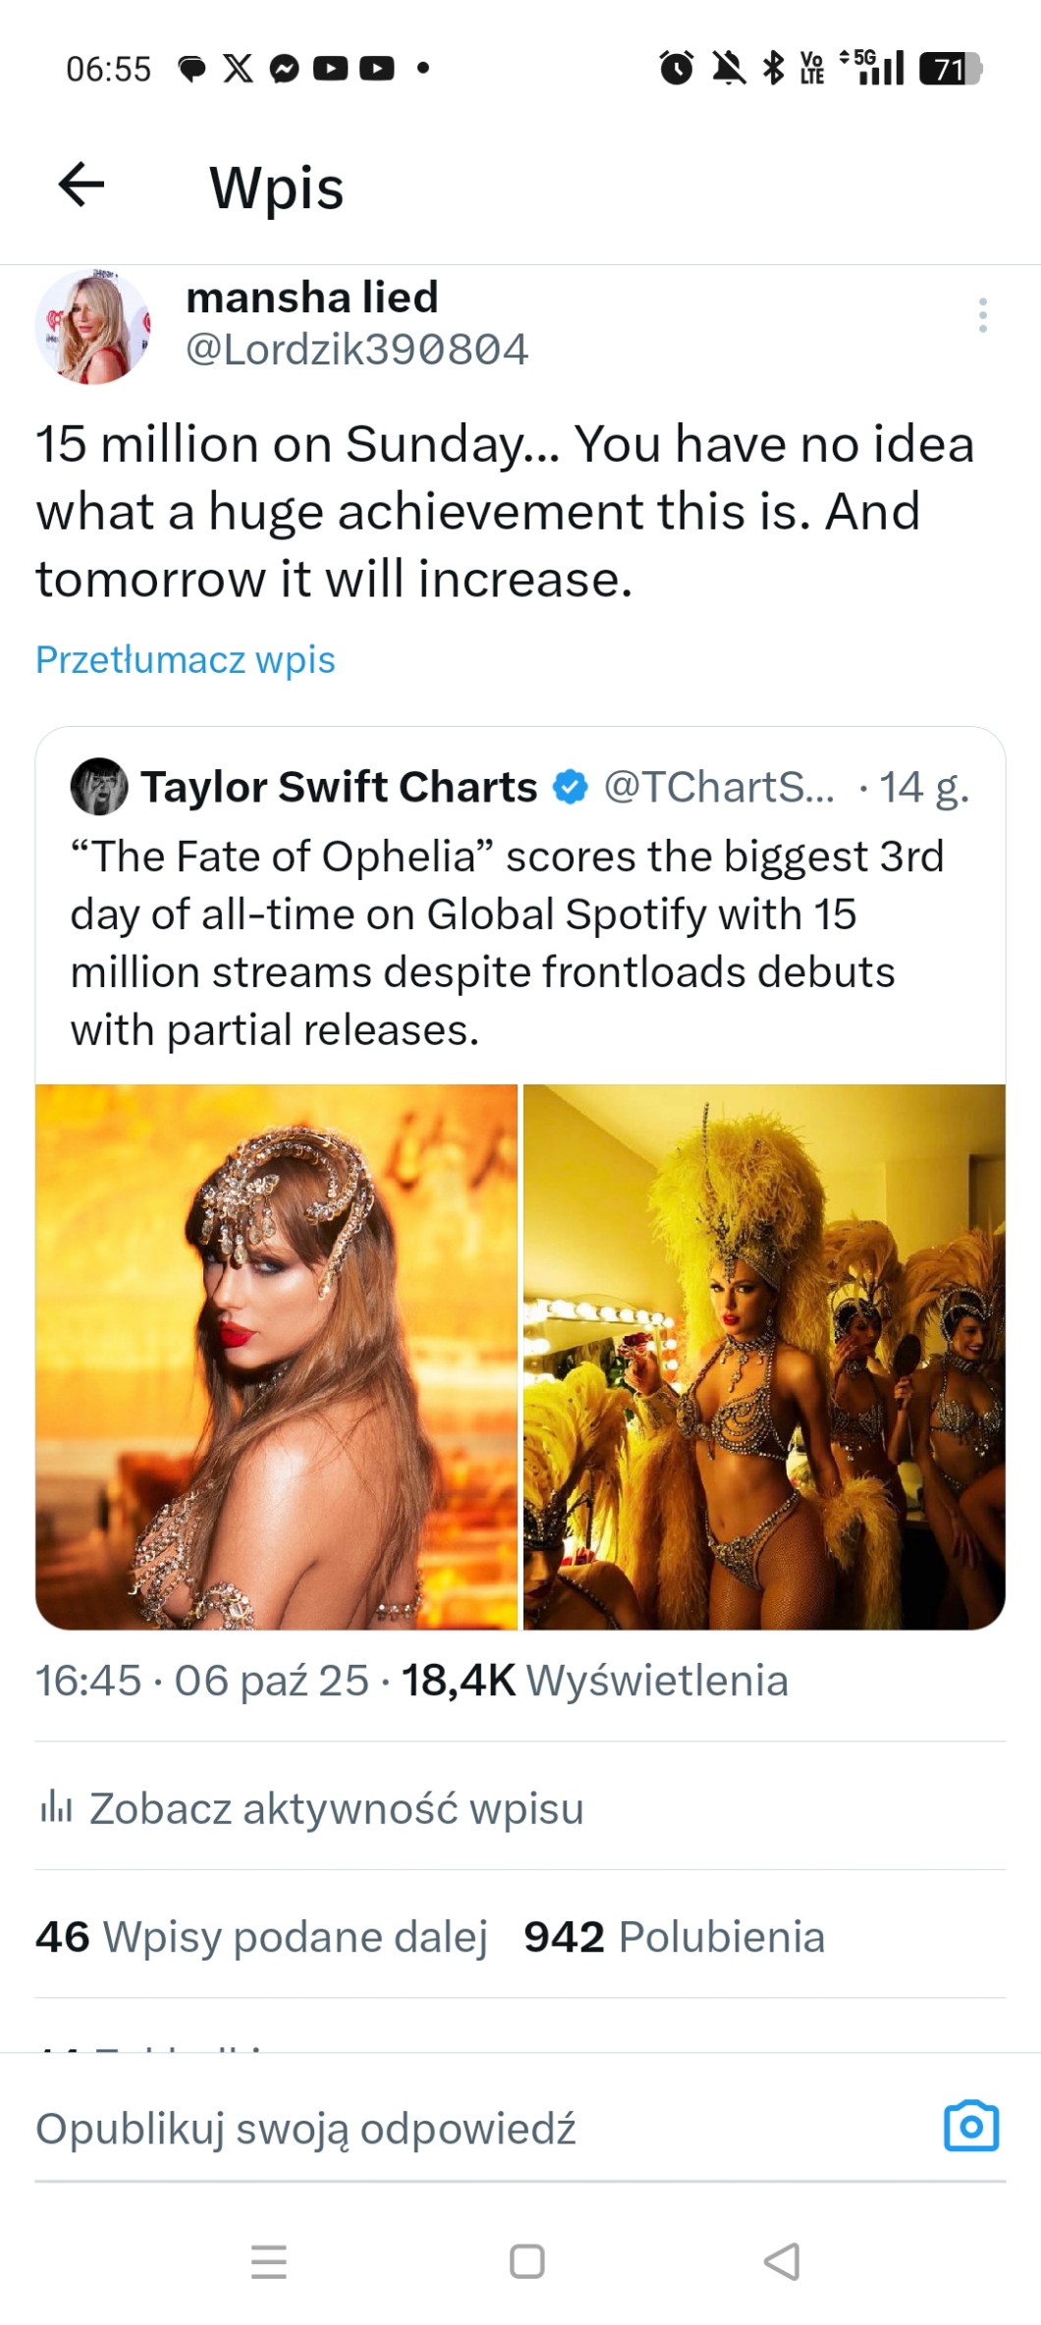
Task: Open the left Taylor Swift photo
Action: click(x=277, y=1356)
